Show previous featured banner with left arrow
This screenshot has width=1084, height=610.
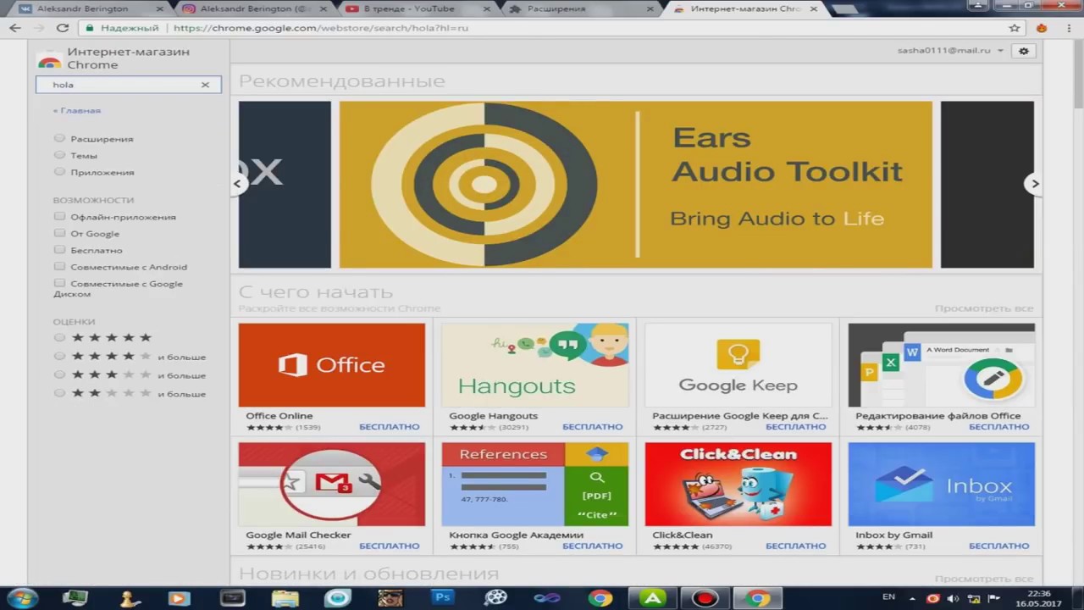238,184
